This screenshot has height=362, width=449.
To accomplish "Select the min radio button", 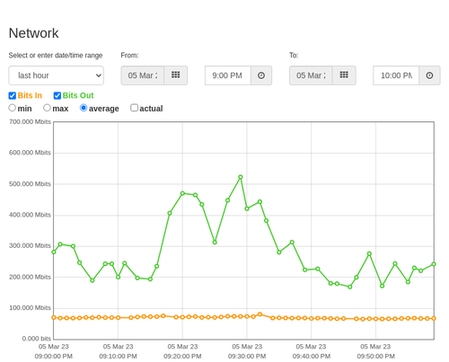I will (13, 108).
